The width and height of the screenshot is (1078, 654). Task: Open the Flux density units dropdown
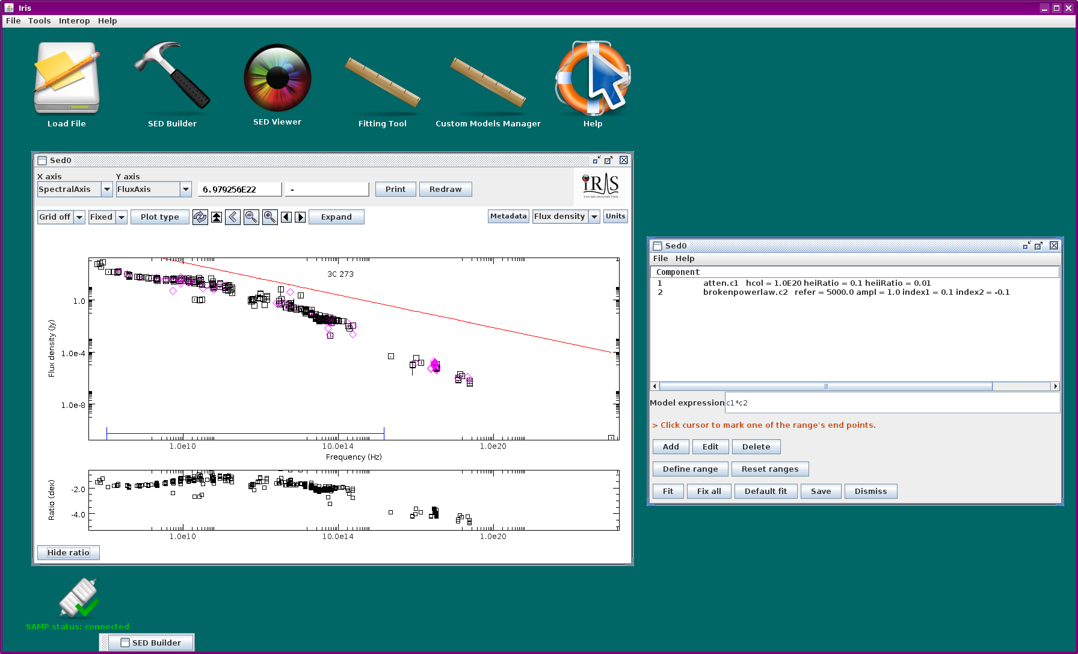pos(566,217)
